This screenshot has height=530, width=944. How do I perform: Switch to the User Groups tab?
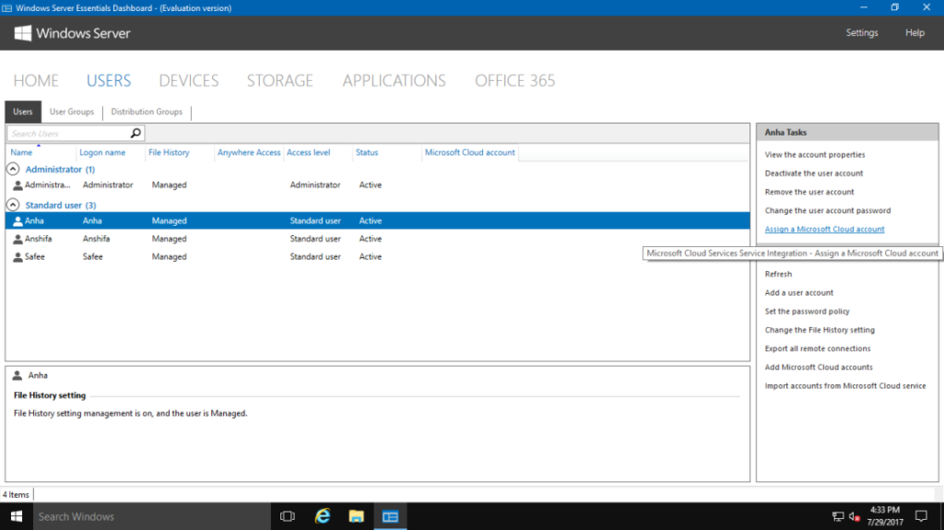[x=72, y=112]
